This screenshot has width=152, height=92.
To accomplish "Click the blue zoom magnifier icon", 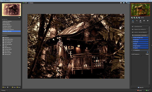I will pos(139,18).
